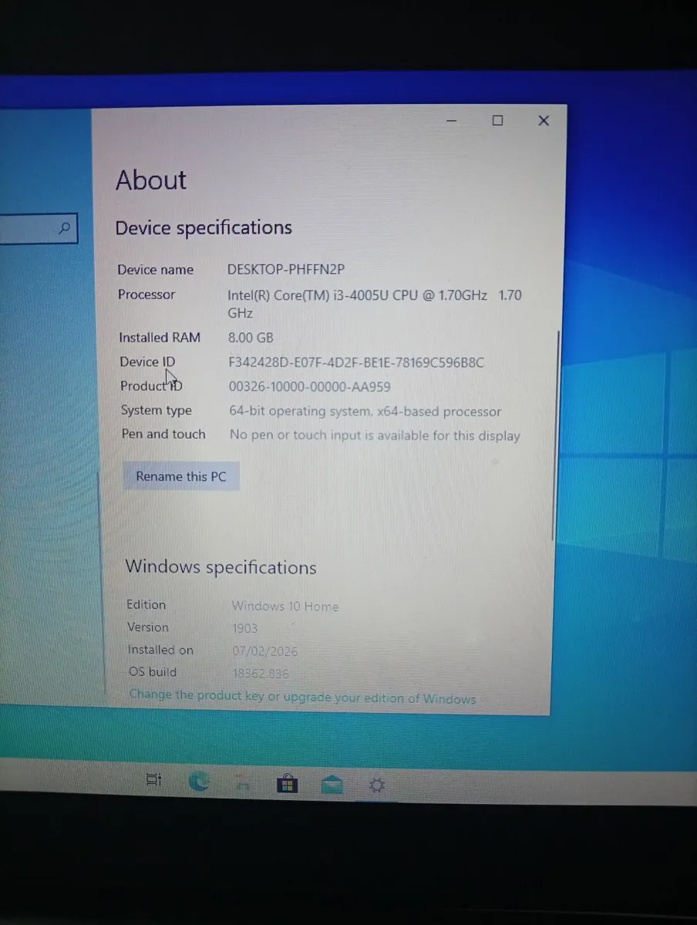This screenshot has height=925, width=697.
Task: Click the Windows 10 Home edition text
Action: pyautogui.click(x=285, y=606)
